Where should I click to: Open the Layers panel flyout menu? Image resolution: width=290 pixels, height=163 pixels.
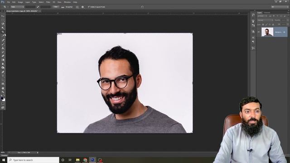[x=288, y=13]
